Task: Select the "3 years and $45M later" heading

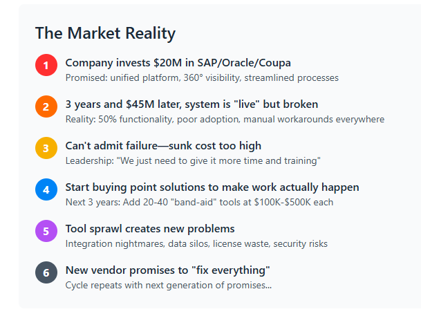Action: [x=191, y=104]
